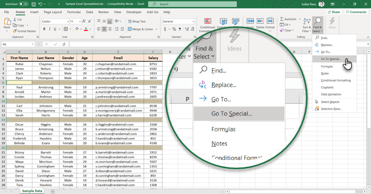Click the Save icon in title bar
Image resolution: width=371 pixels, height=194 pixels.
click(33, 4)
